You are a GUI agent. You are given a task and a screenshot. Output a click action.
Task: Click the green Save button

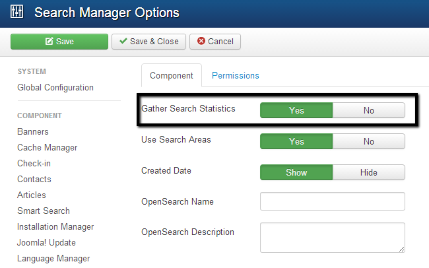pyautogui.click(x=59, y=41)
